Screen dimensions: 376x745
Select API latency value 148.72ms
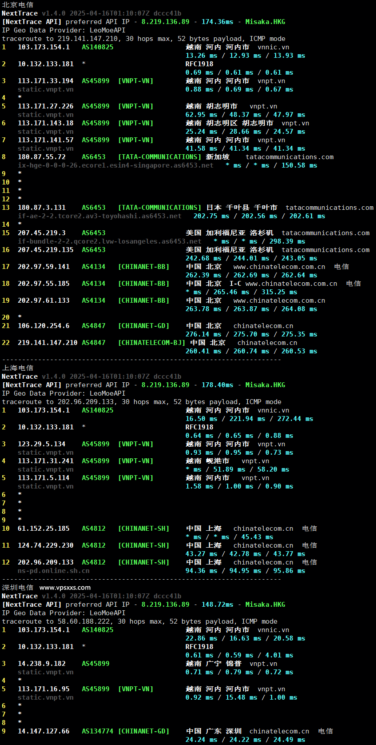[x=218, y=605]
